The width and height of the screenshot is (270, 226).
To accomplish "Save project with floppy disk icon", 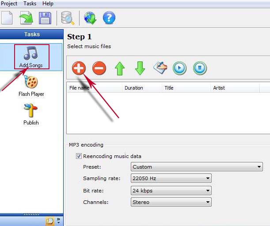I will (x=45, y=18).
